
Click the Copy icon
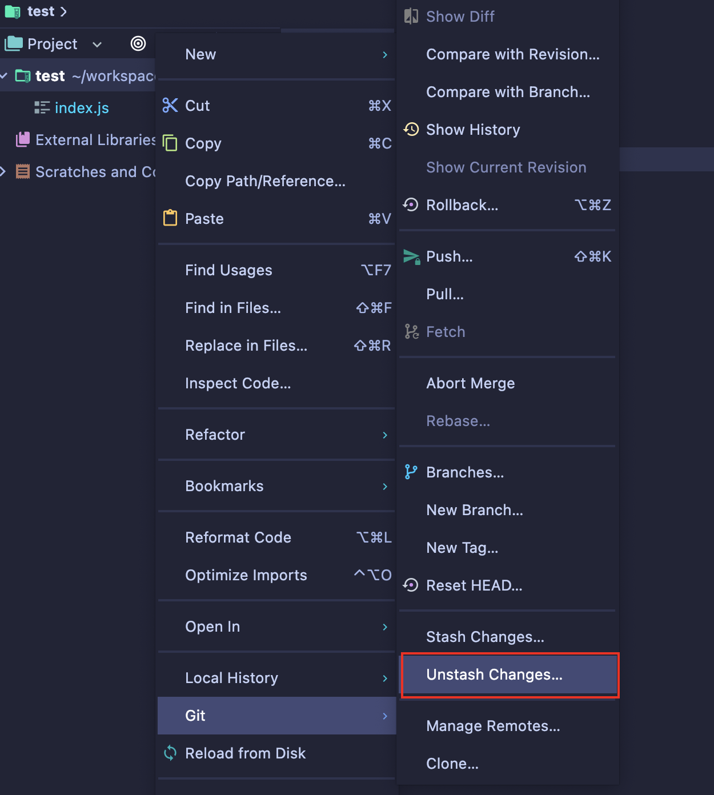(x=170, y=143)
